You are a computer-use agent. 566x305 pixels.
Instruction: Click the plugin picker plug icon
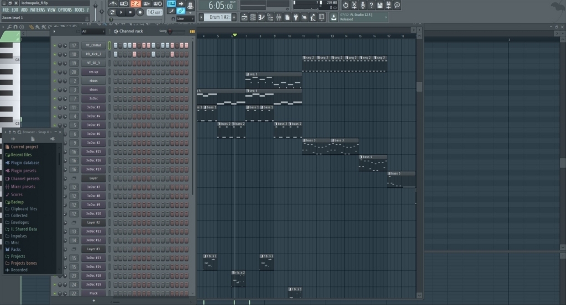[x=296, y=17]
